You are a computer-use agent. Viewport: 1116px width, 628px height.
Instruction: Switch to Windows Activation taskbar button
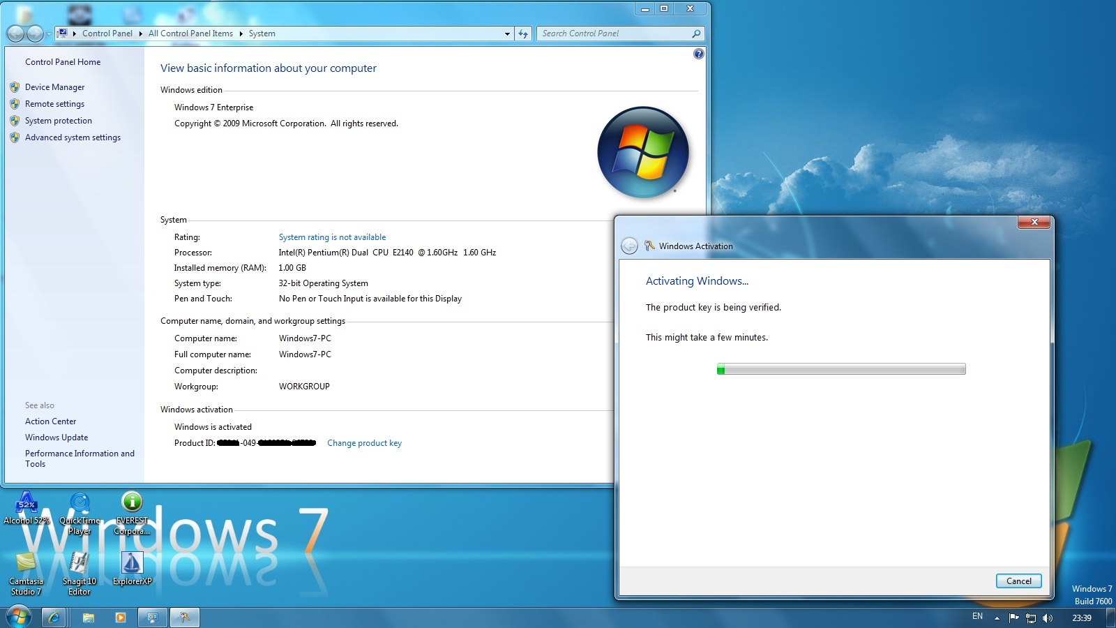coord(185,618)
